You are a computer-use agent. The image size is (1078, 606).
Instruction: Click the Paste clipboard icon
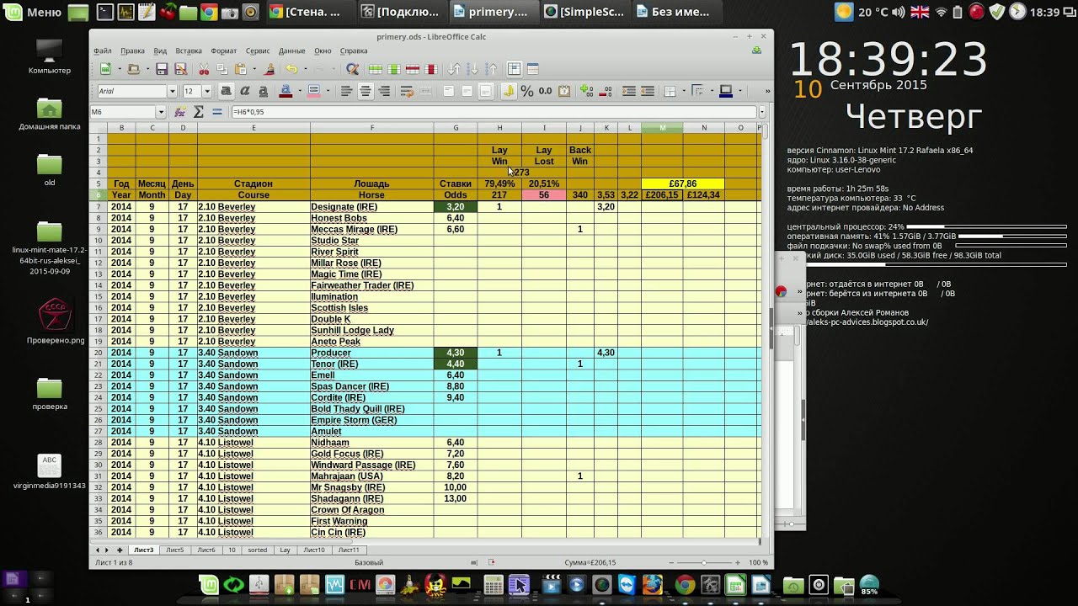point(241,69)
